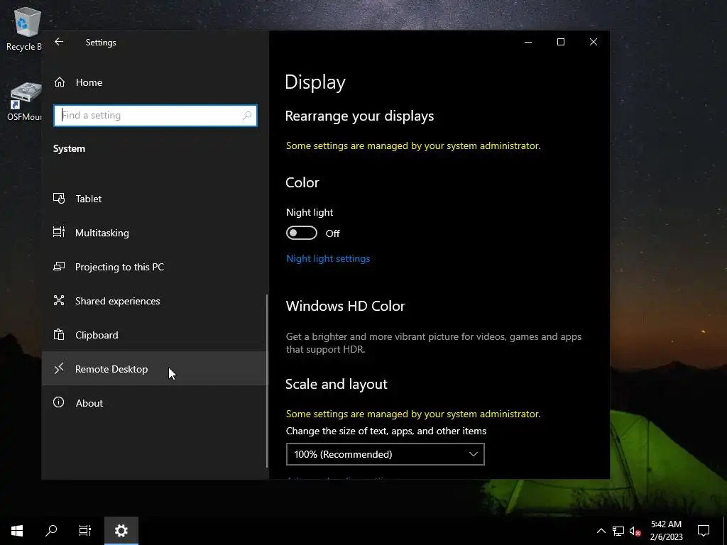This screenshot has width=727, height=545.
Task: Click the About info icon
Action: [59, 402]
